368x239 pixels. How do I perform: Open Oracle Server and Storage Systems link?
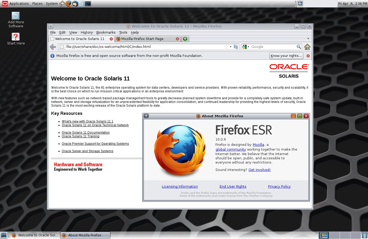coord(87,151)
